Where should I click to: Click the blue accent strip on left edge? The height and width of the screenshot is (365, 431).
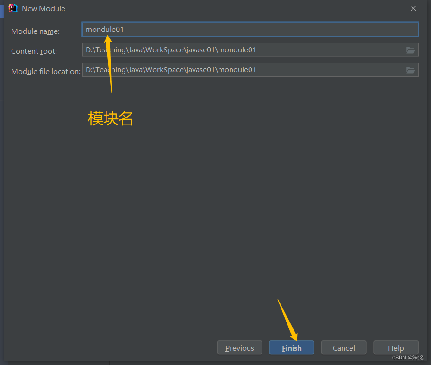1,10
